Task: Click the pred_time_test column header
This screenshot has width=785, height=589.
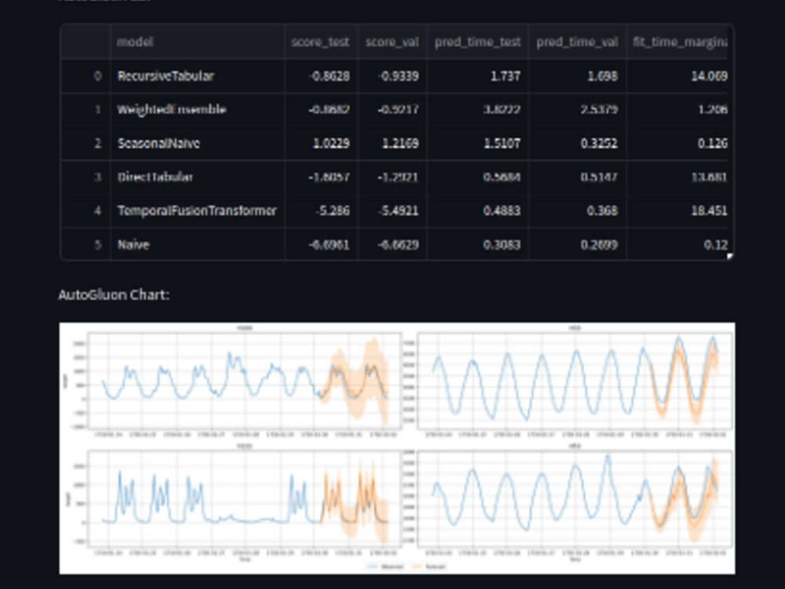Action: (x=477, y=42)
